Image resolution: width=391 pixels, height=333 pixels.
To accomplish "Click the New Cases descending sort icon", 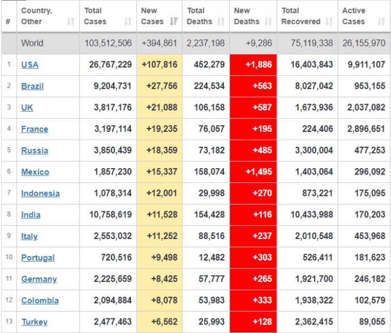I will pos(174,22).
